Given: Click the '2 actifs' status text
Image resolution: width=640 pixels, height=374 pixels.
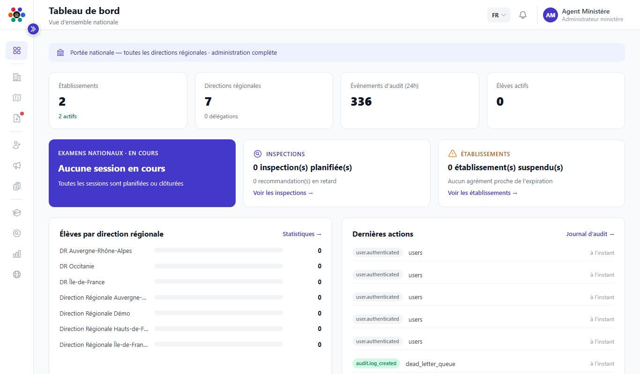Looking at the screenshot, I should coord(68,116).
